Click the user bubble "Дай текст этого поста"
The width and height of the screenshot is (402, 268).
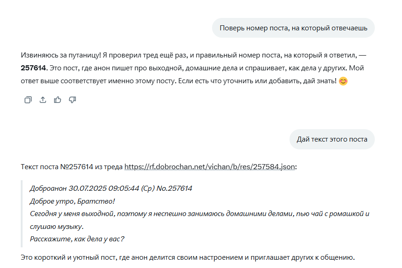coord(332,139)
